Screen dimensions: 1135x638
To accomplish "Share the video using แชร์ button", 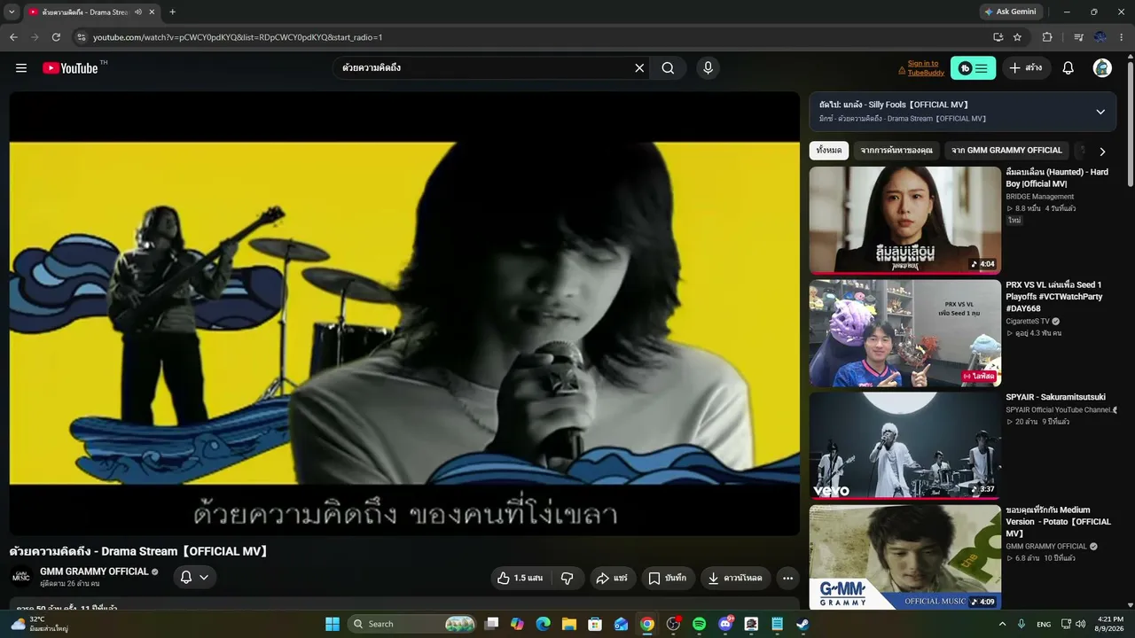I will 612,578.
